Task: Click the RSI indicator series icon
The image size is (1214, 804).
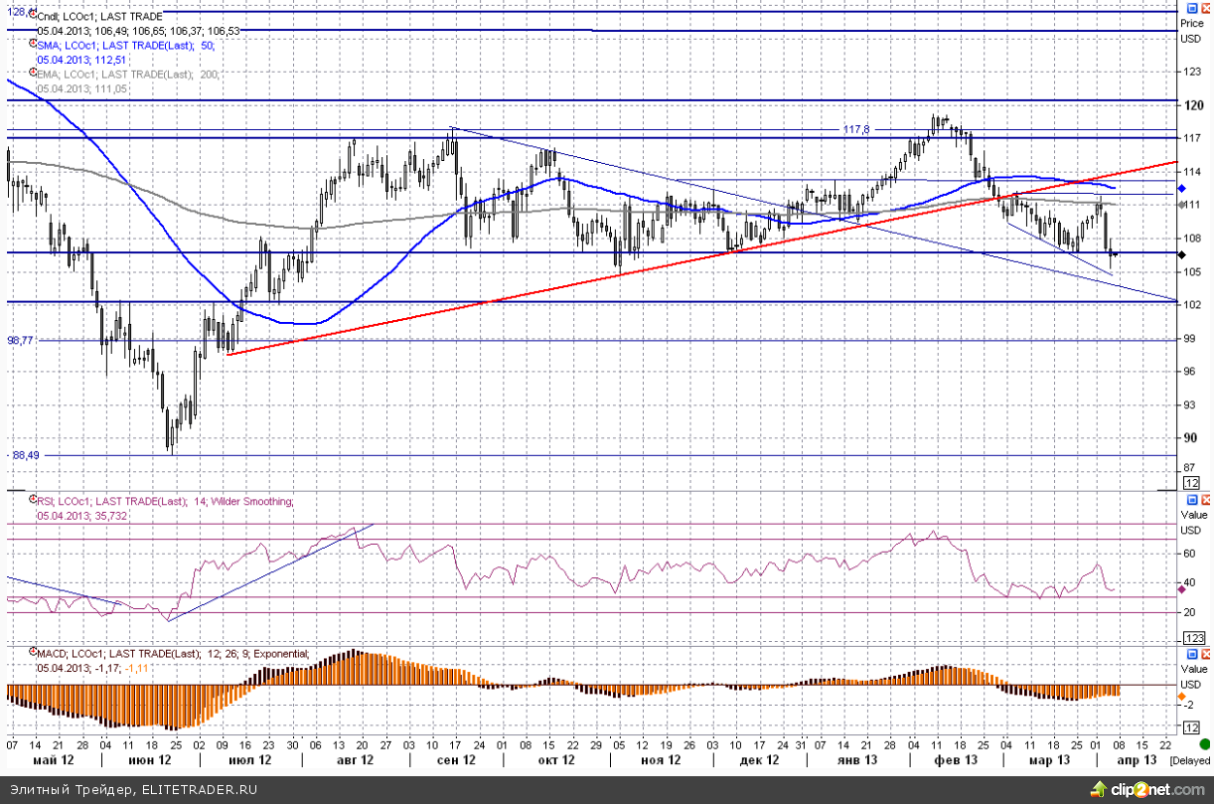Action: pos(32,502)
